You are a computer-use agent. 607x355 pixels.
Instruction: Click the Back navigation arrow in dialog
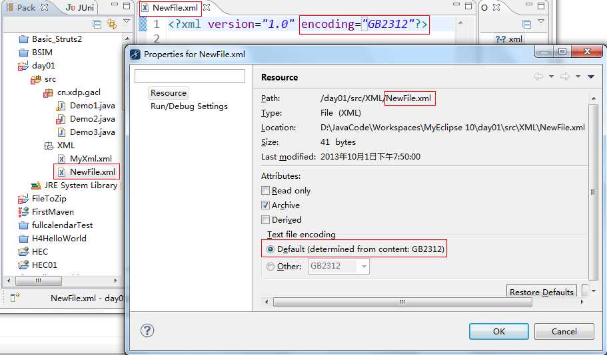click(538, 76)
